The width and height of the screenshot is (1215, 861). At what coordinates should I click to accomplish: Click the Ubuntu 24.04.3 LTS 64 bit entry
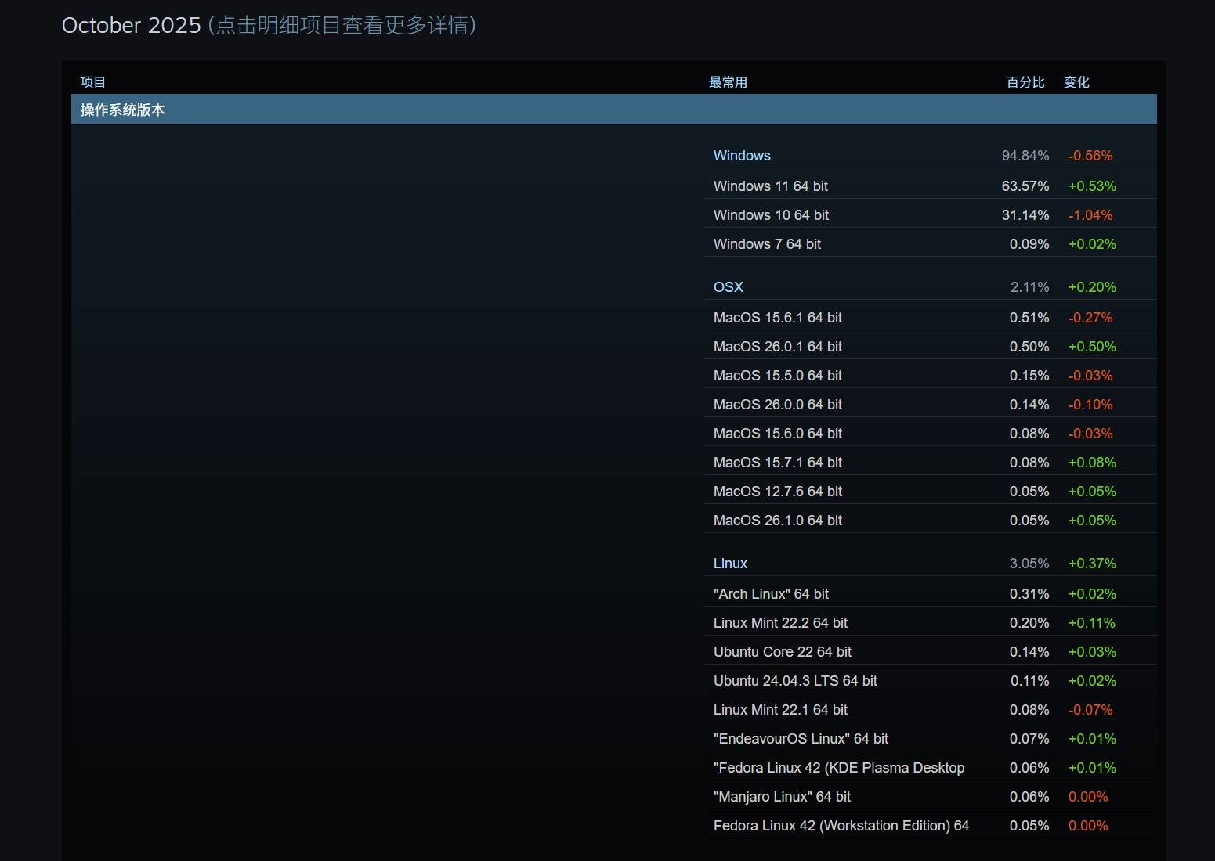(x=795, y=681)
